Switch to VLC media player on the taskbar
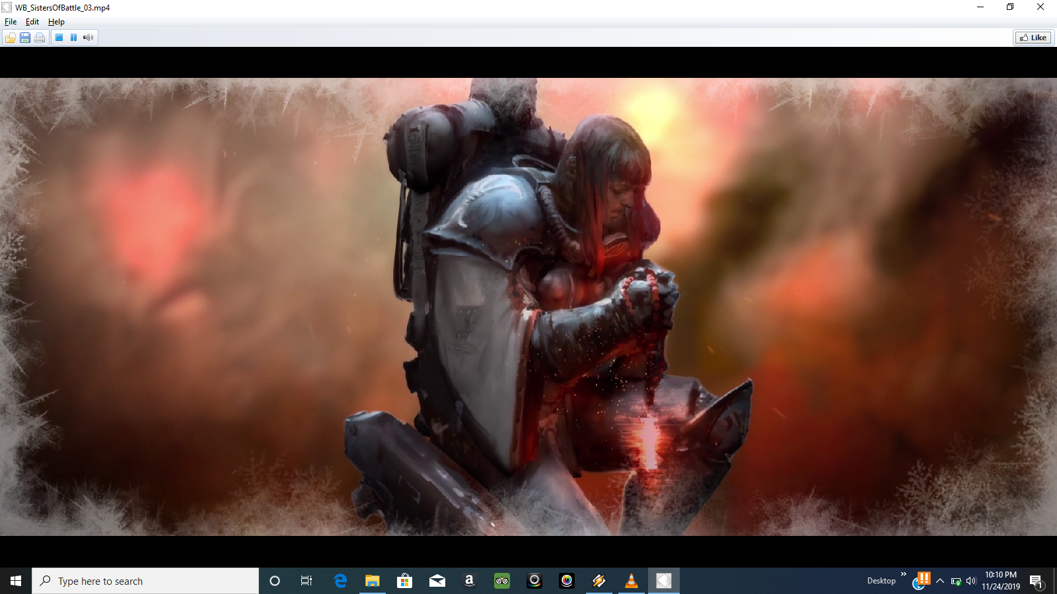Viewport: 1057px width, 594px height. [x=632, y=581]
